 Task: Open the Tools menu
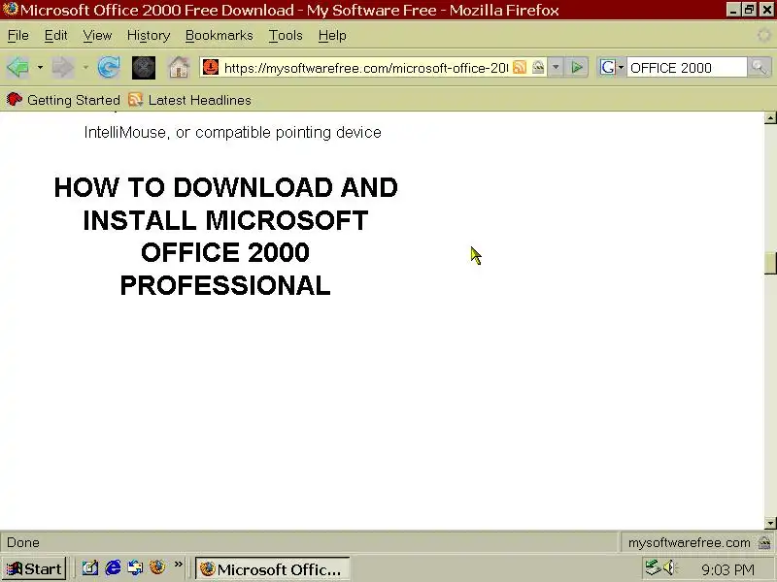click(x=286, y=36)
